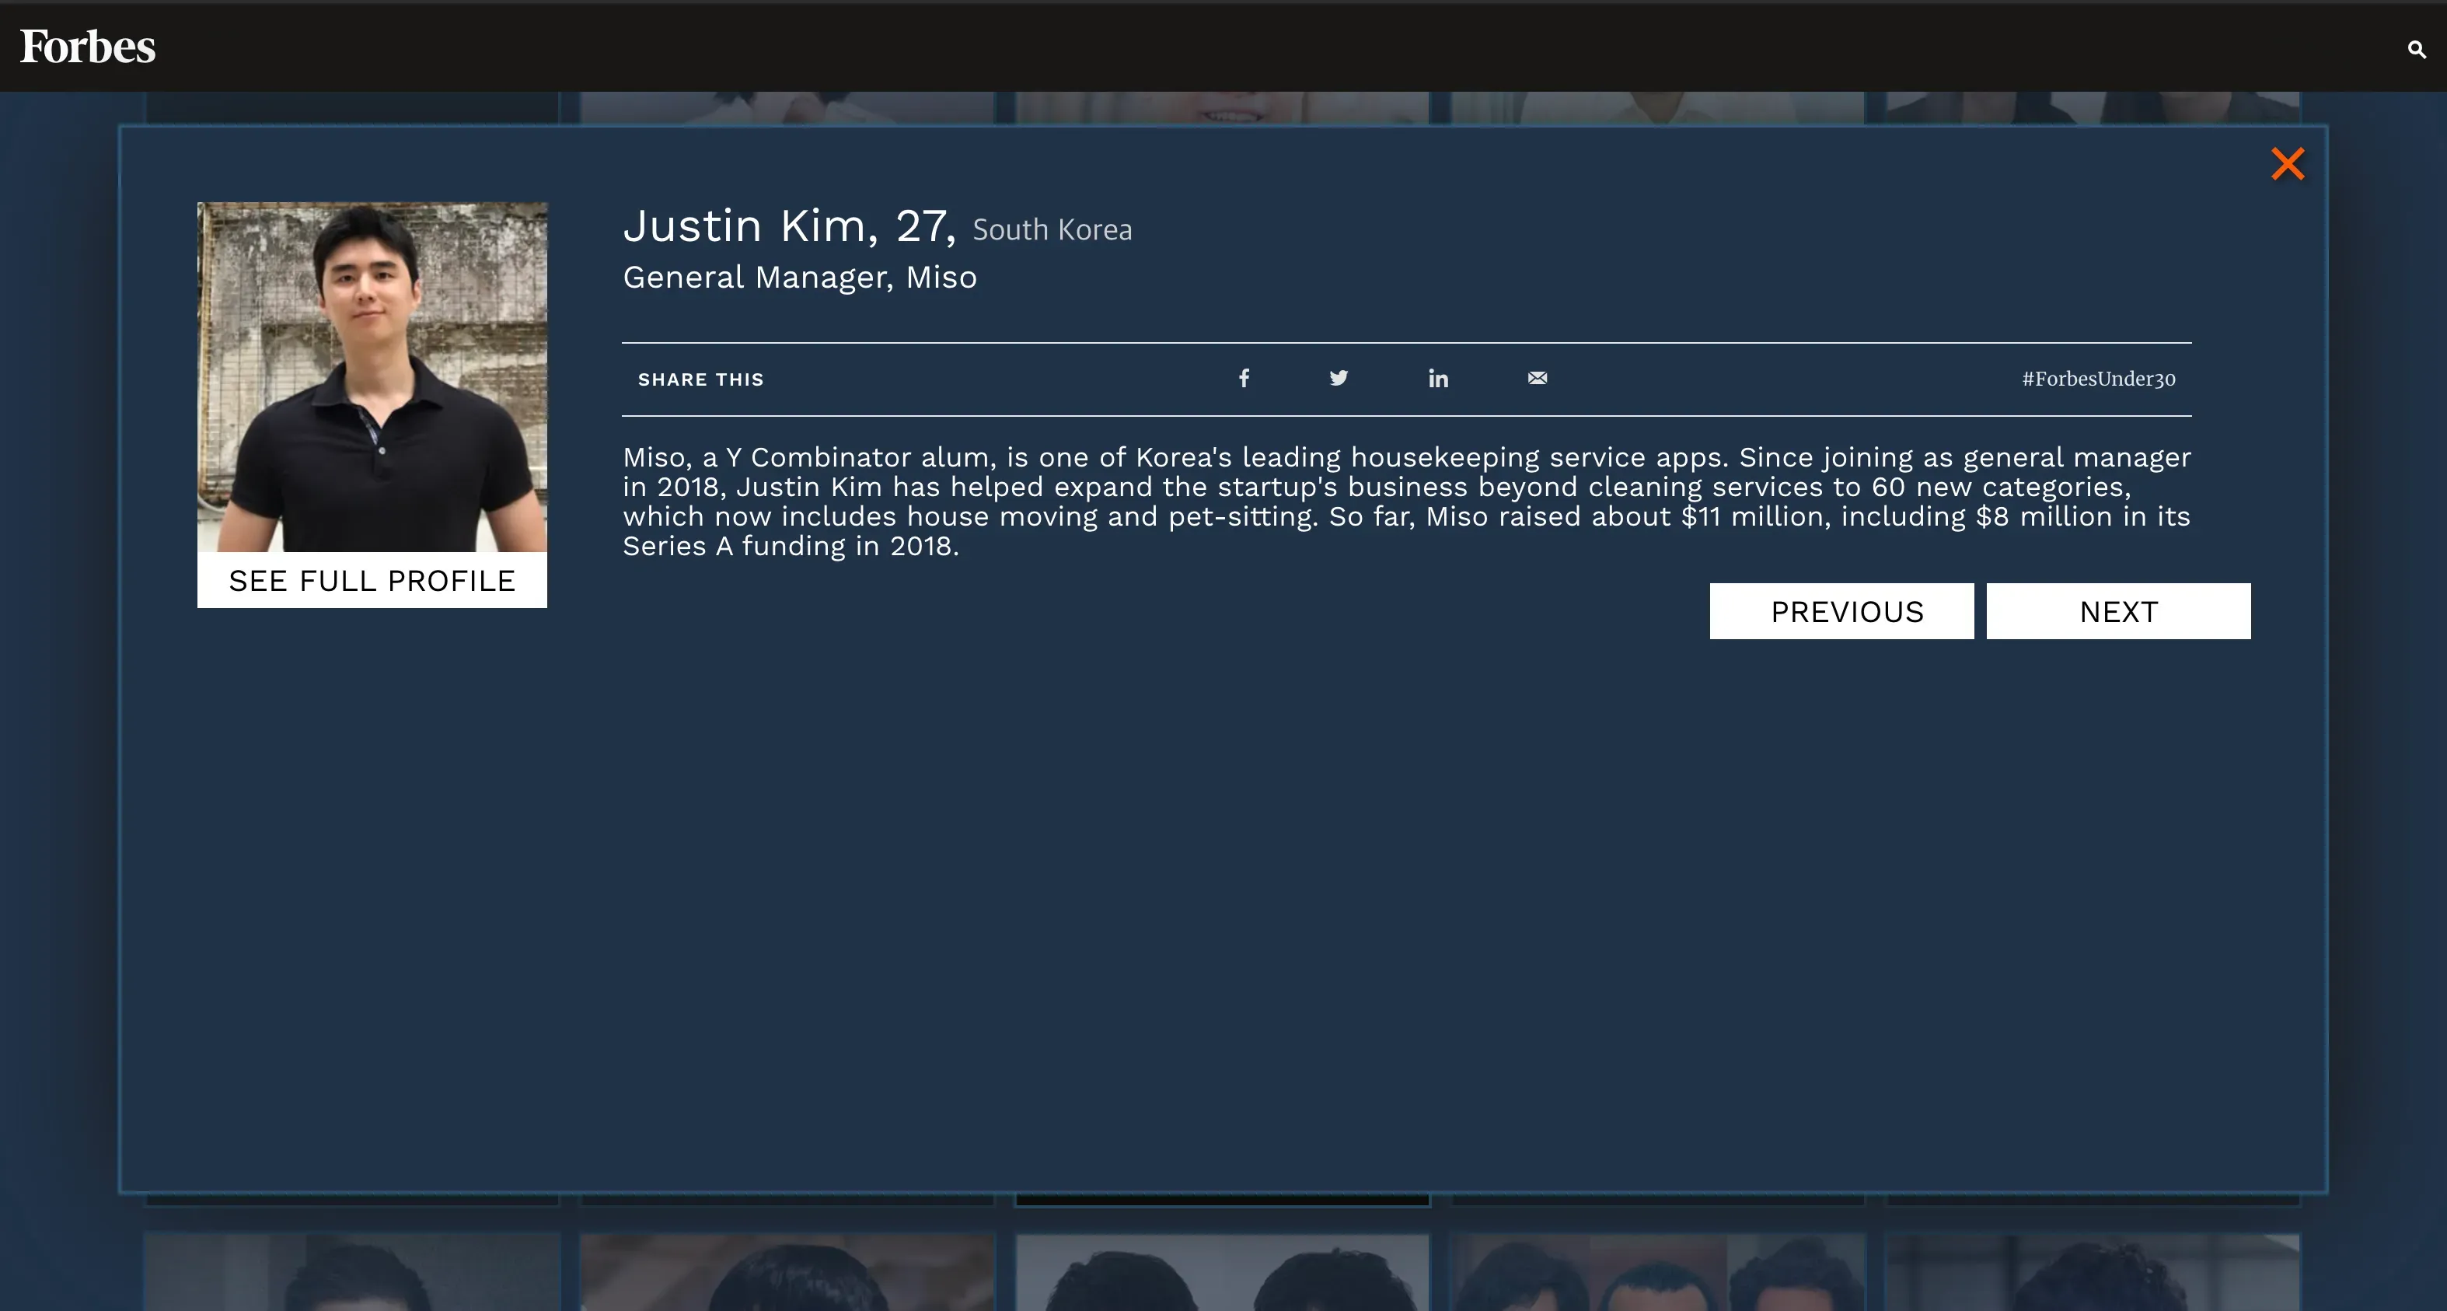
Task: Click the #ForbesUnder30 hashtag
Action: click(2099, 379)
